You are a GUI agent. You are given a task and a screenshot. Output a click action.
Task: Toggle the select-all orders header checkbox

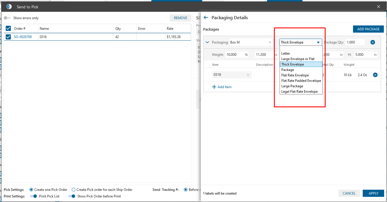coord(8,28)
